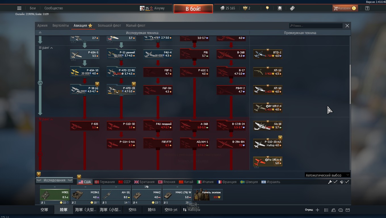Click the Golden Eagles balance 2
This screenshot has width=386, height=218.
coord(246,8)
